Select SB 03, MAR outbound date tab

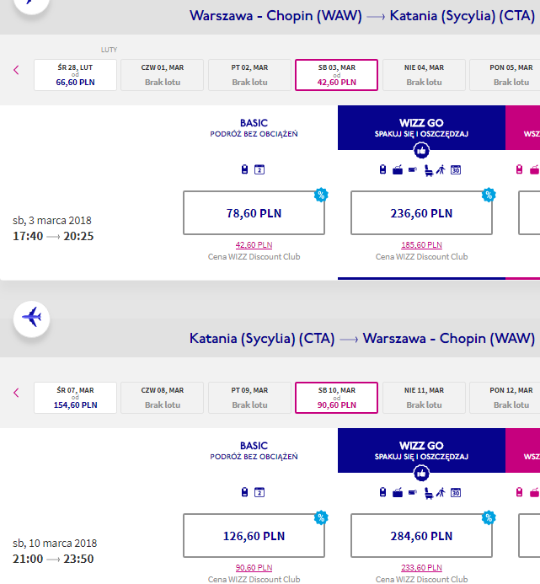pos(337,75)
